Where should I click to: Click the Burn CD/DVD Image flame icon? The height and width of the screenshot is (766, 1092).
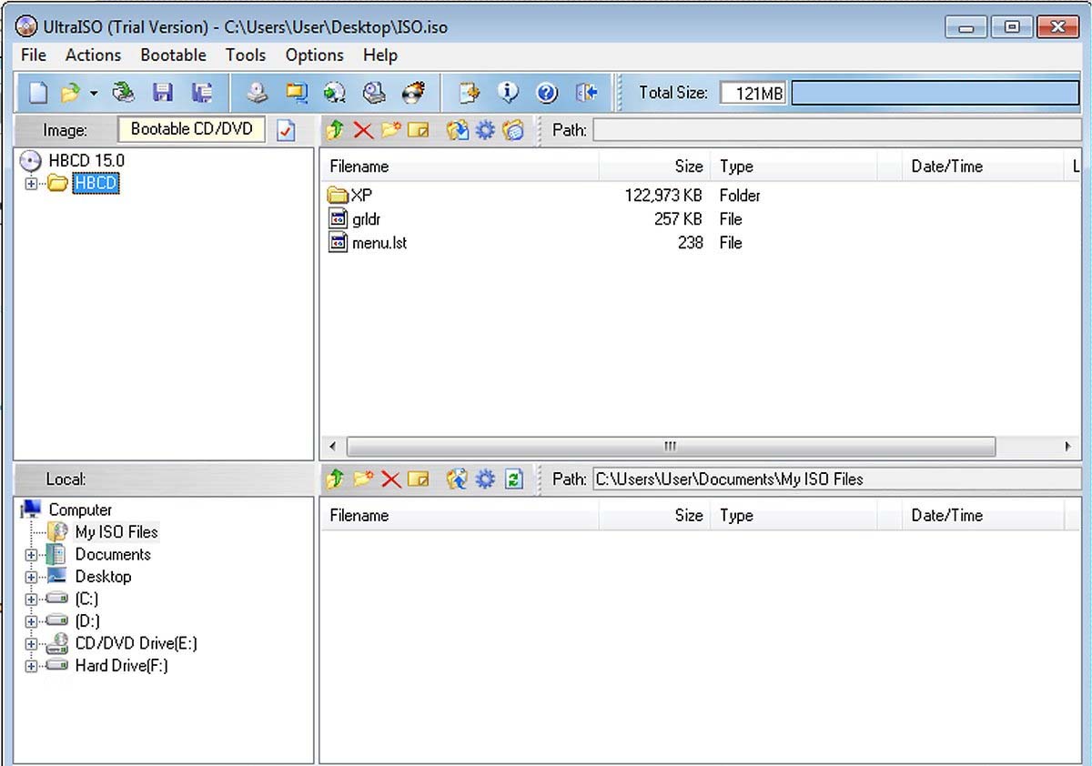coord(413,93)
